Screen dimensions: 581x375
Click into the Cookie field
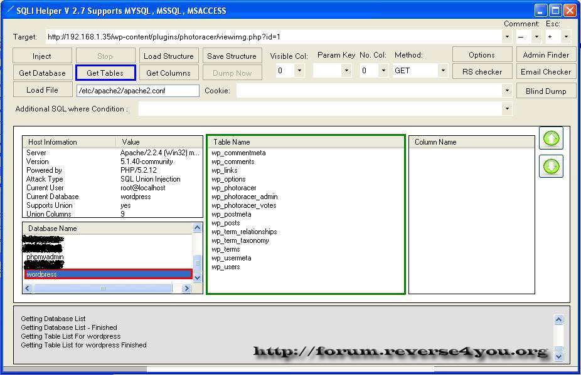click(370, 91)
